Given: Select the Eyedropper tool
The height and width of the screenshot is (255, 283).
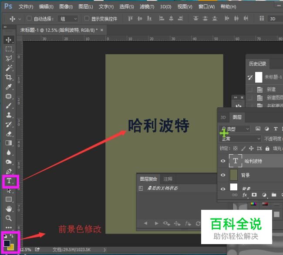Looking at the screenshot, I should 8,87.
